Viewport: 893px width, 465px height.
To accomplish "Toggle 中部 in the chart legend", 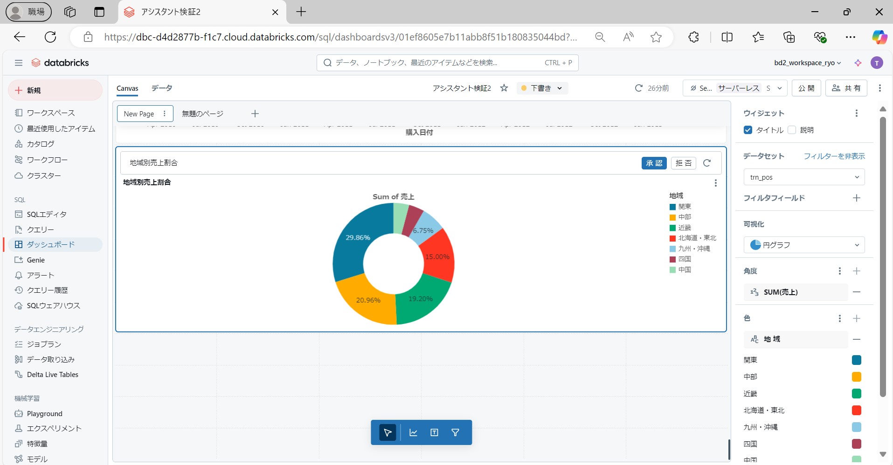I will (680, 217).
